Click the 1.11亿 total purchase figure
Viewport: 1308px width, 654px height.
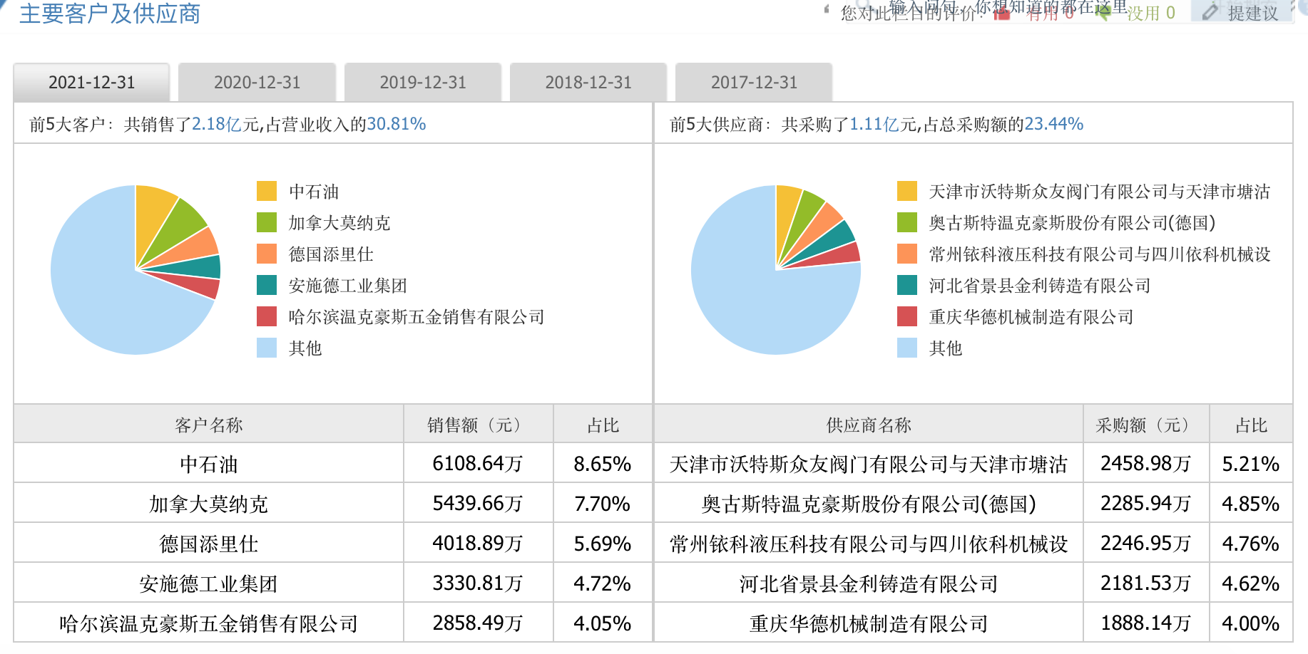874,124
